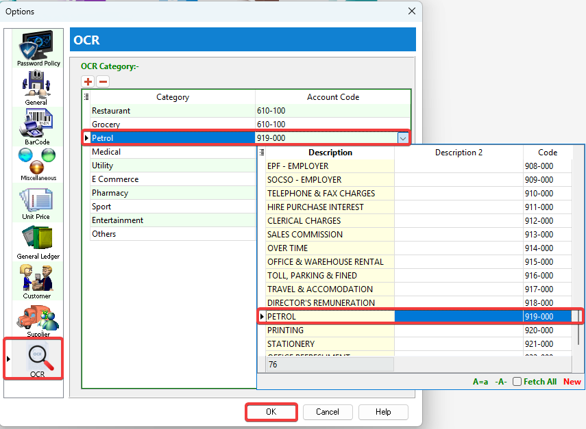Open the Category grid column selector
Viewport: 586px width, 429px height.
pos(86,97)
